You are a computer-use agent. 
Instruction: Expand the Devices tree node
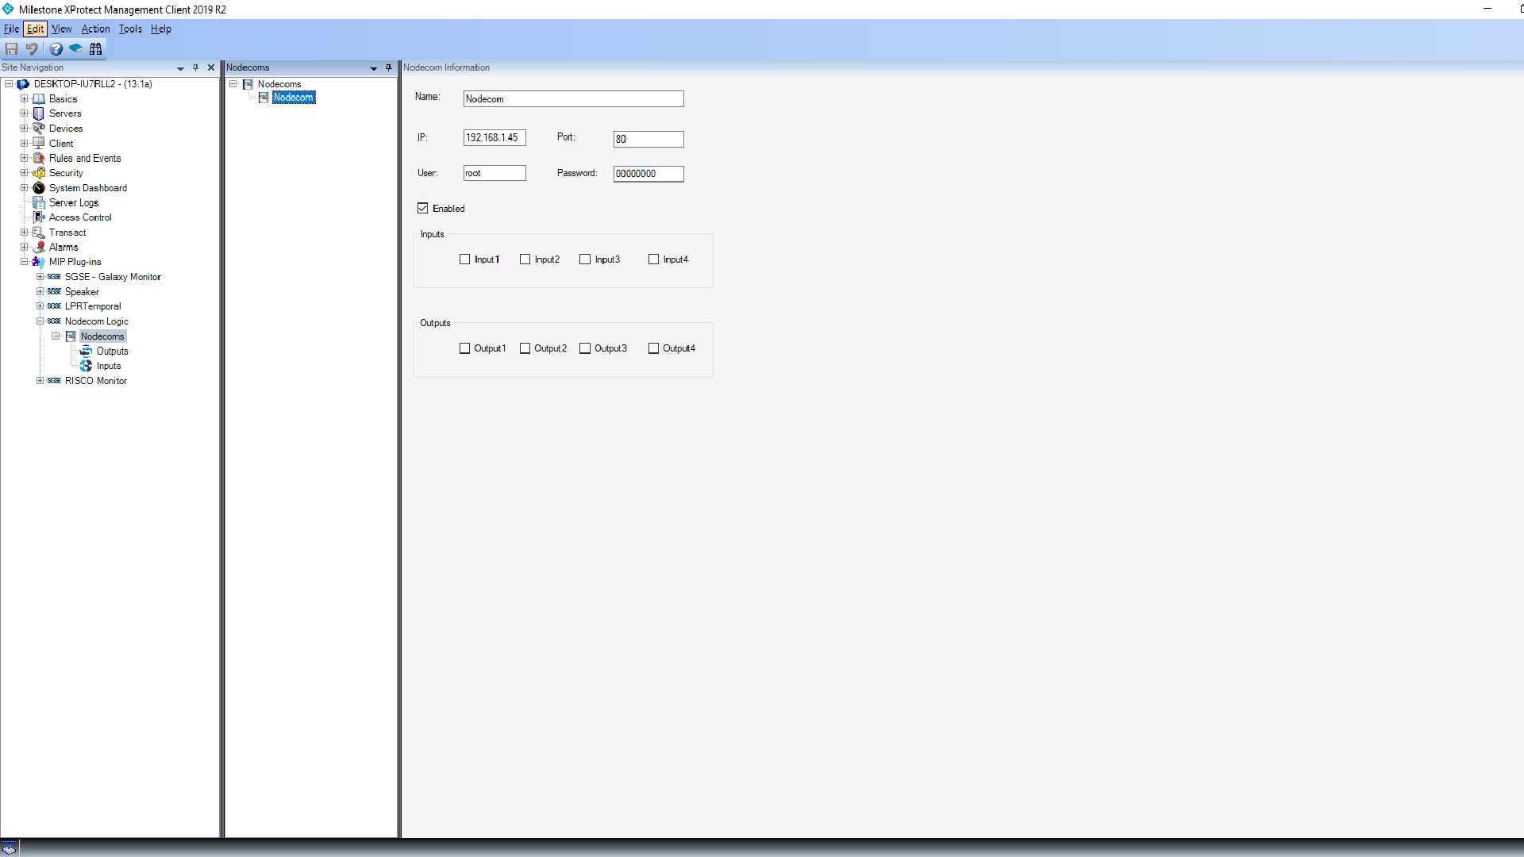[x=25, y=129]
